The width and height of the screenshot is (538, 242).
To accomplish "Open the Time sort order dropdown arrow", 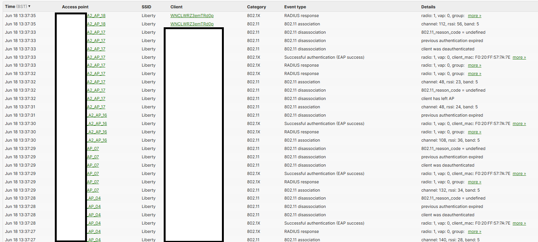I will 28,6.
